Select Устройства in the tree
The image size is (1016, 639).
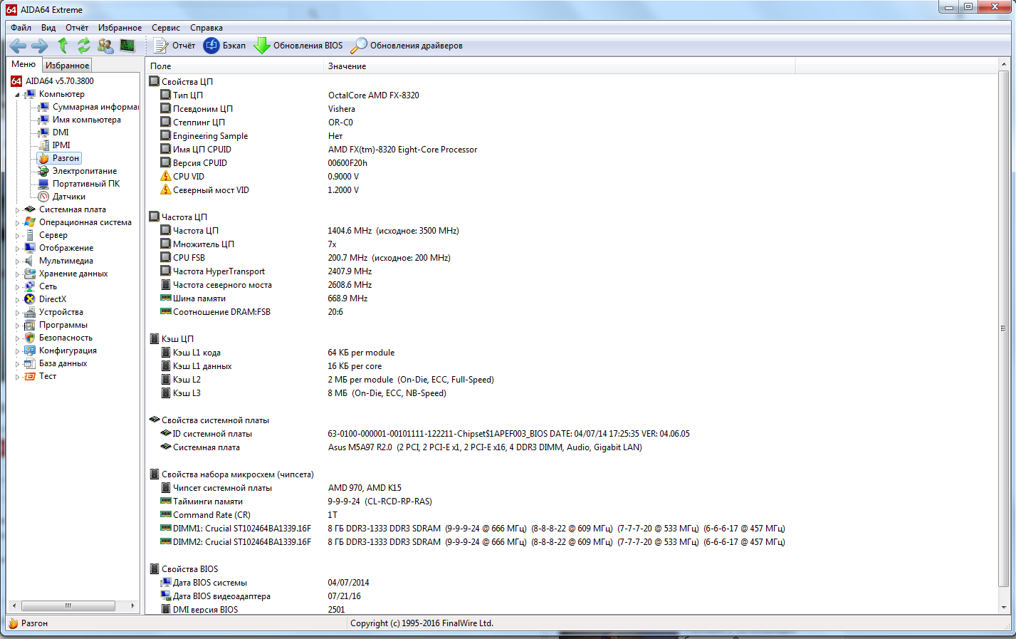pyautogui.click(x=61, y=312)
